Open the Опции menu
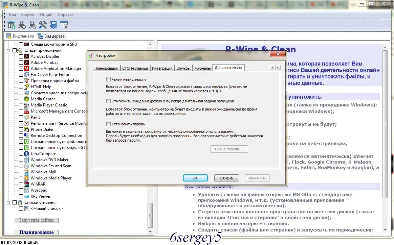 pos(46,15)
